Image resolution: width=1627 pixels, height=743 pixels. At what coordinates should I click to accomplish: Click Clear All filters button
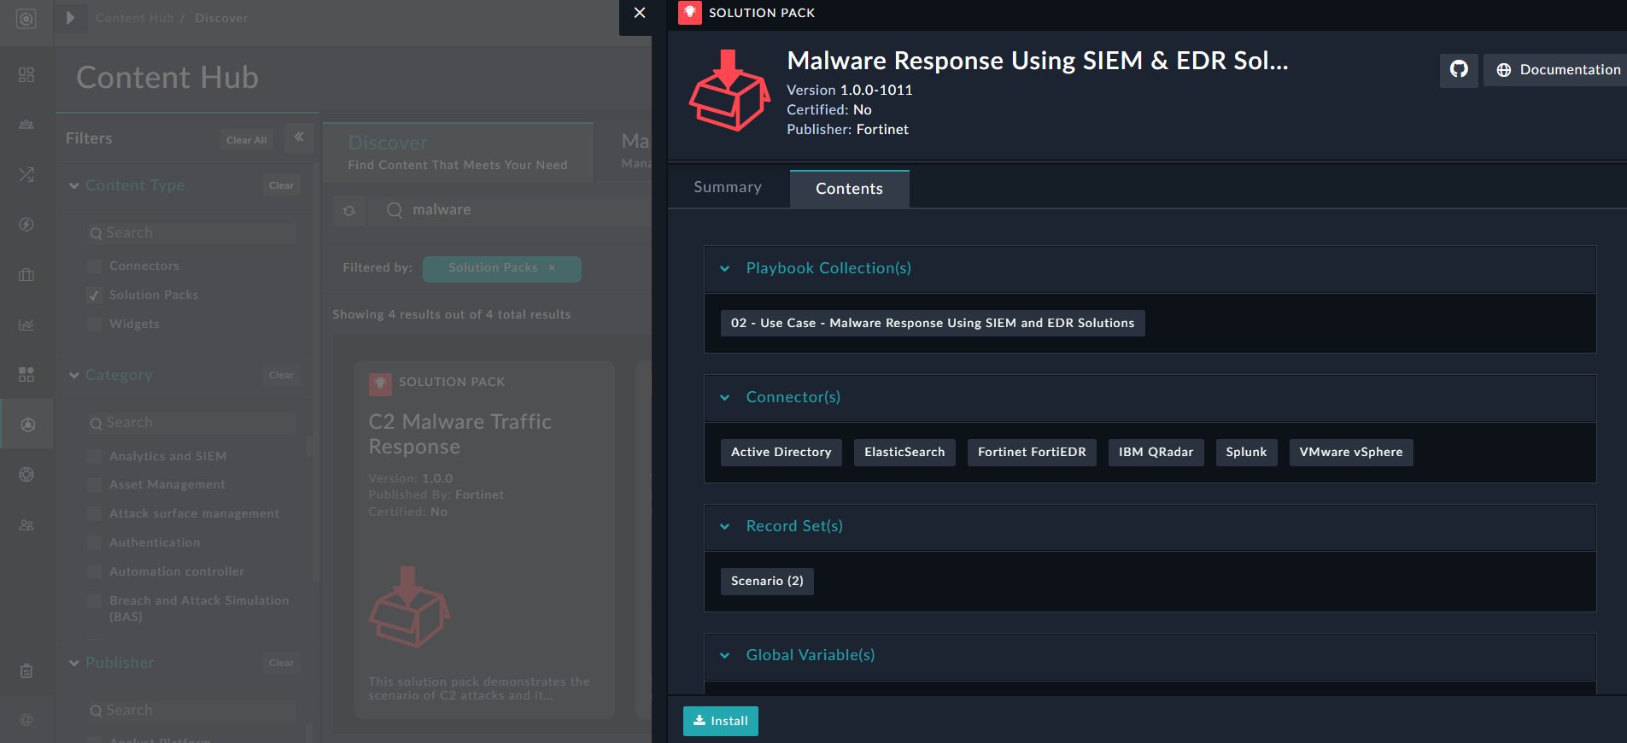tap(247, 140)
